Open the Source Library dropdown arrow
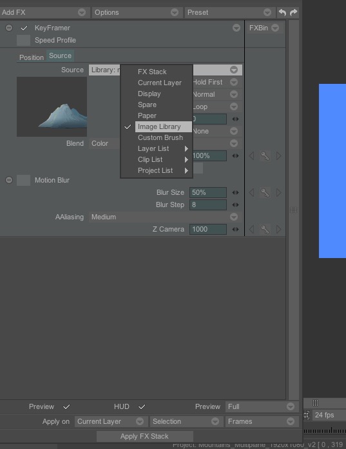 tap(234, 70)
